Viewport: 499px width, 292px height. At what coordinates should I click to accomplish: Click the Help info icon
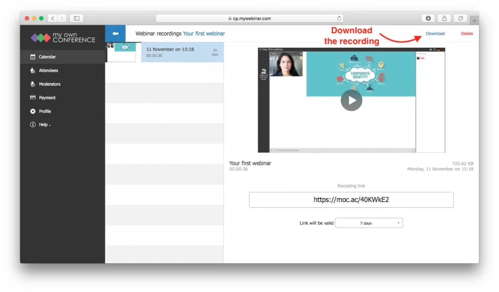pyautogui.click(x=32, y=125)
